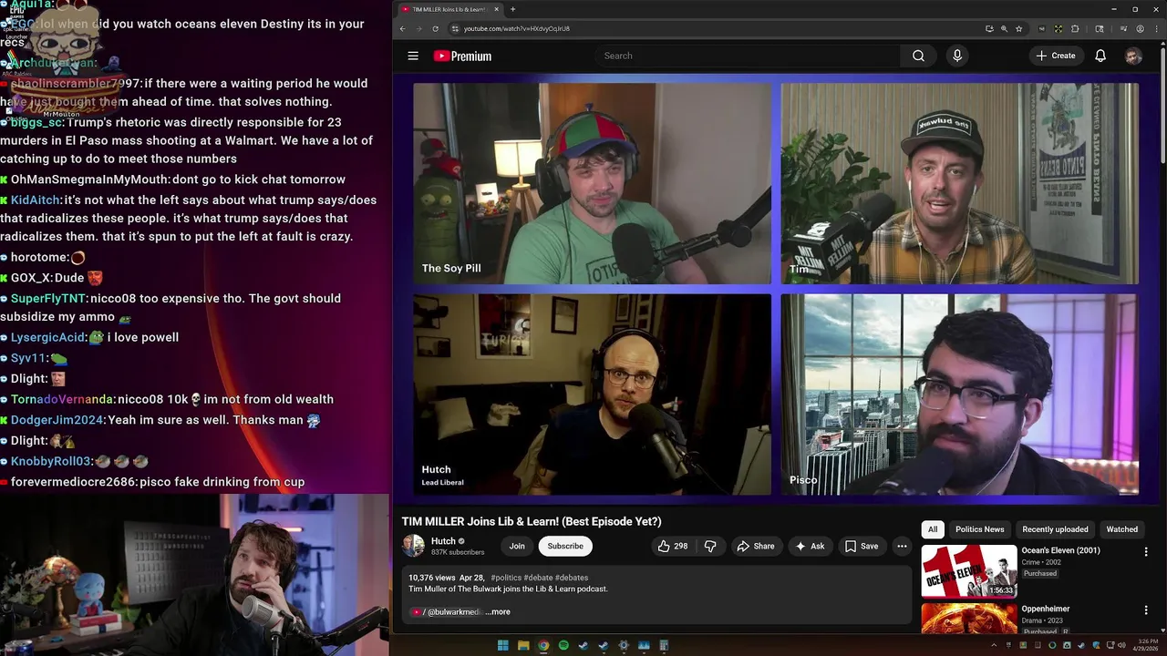Join the Hutch channel membership

click(x=517, y=546)
